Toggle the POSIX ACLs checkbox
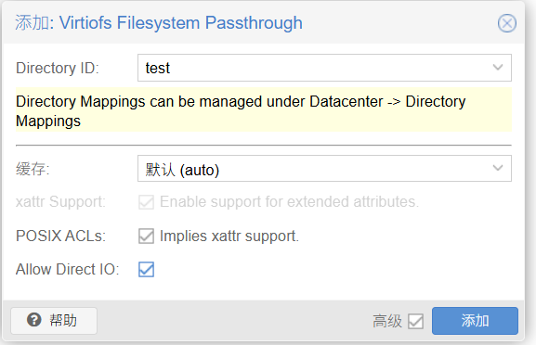Viewport: 536px width, 345px height. coord(146,236)
